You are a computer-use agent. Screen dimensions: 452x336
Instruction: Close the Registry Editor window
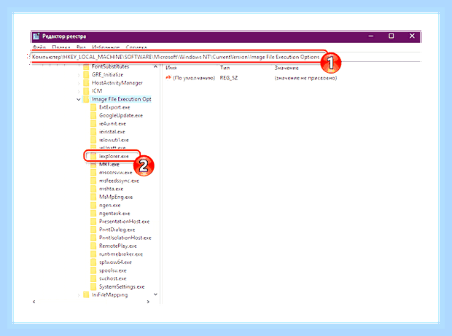(412, 36)
